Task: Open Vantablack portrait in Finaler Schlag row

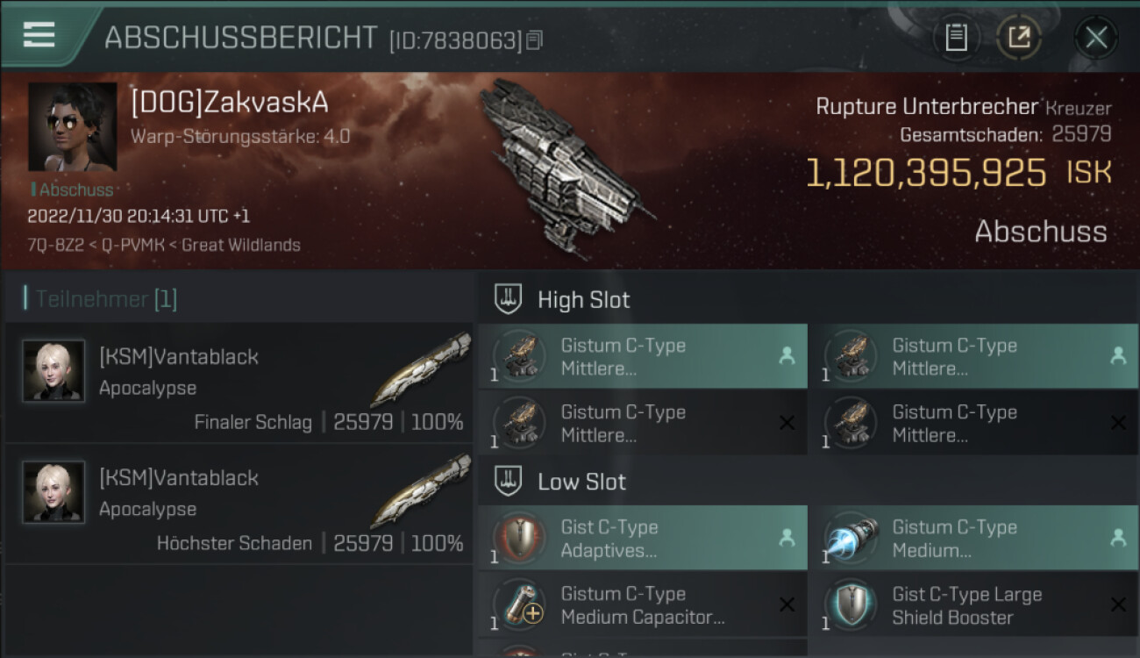Action: pos(53,371)
